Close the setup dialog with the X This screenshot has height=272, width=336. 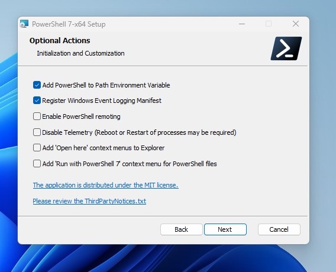tap(296, 24)
